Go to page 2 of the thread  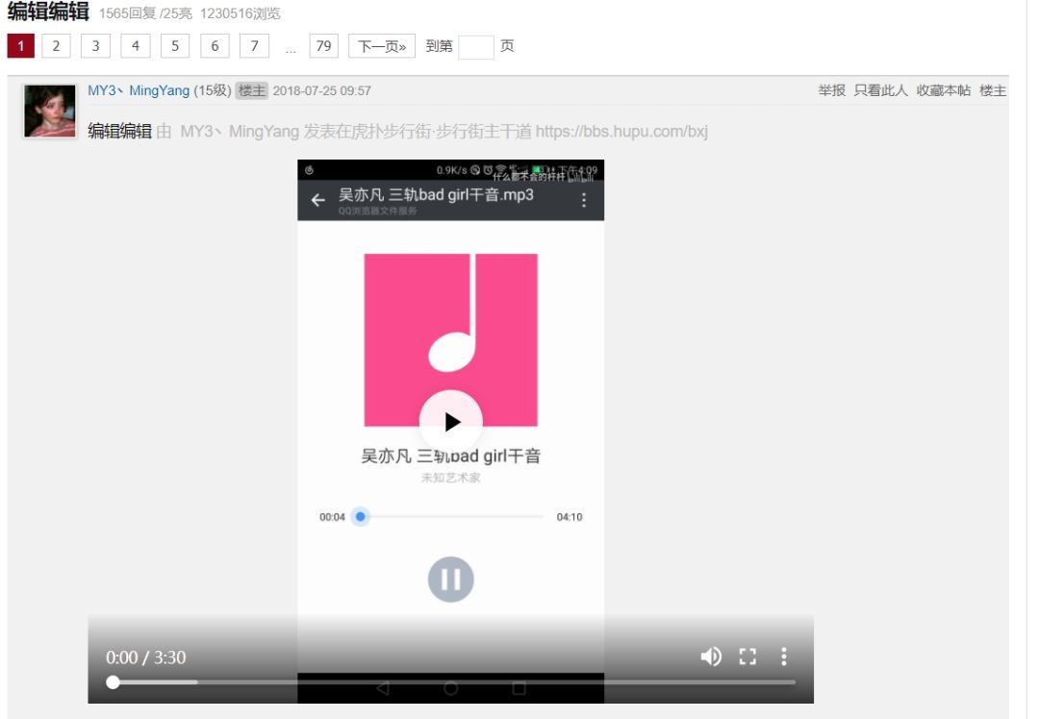pos(56,46)
